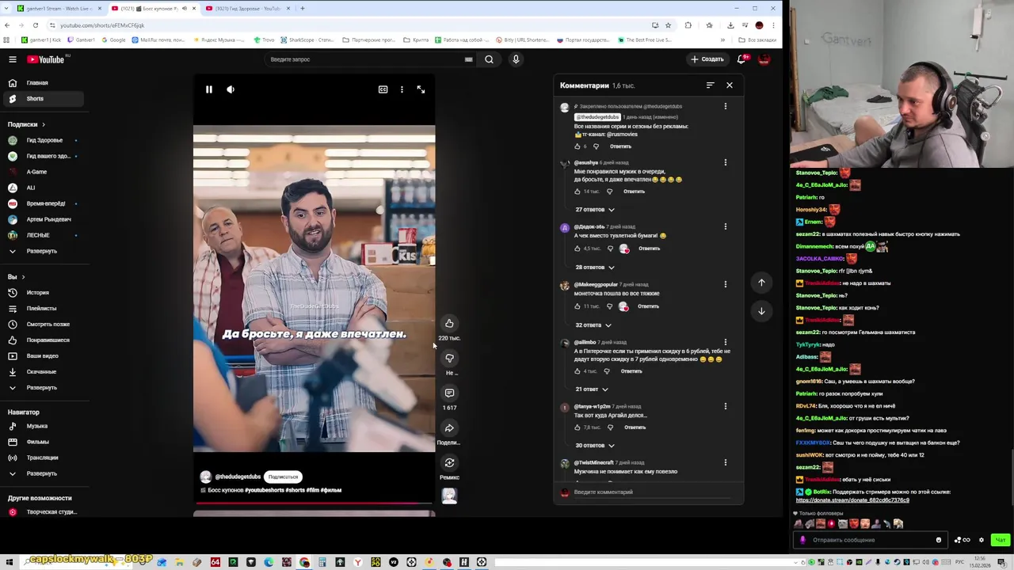Open the on-screen keyboard in search box

pyautogui.click(x=468, y=59)
